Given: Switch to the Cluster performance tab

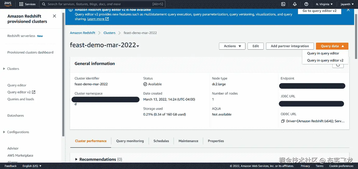Looking at the screenshot, I should pyautogui.click(x=91, y=141).
